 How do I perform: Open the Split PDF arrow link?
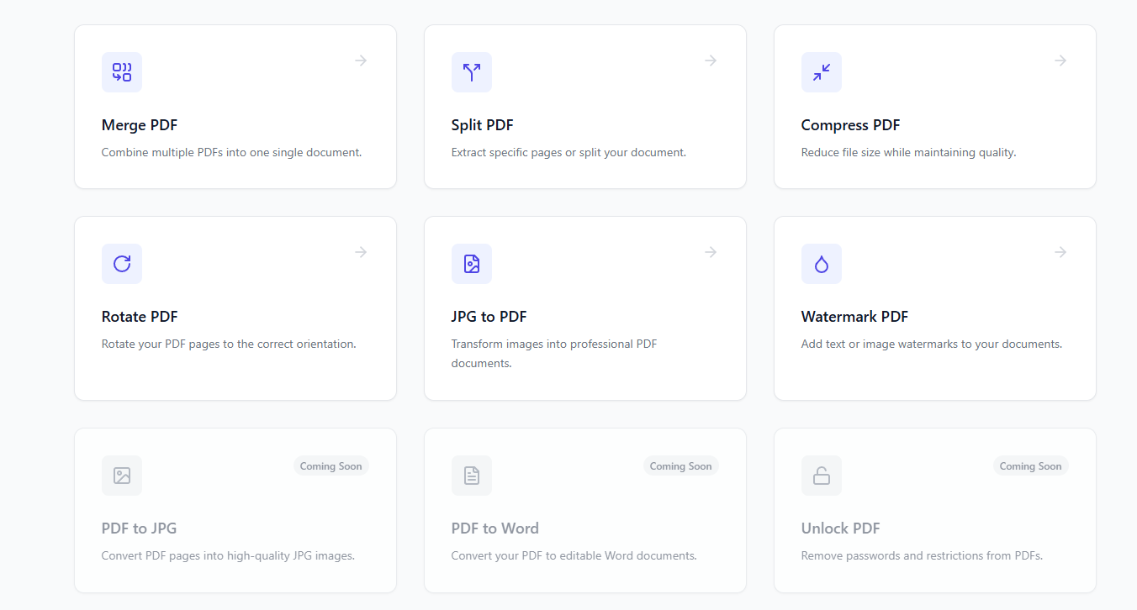tap(710, 60)
